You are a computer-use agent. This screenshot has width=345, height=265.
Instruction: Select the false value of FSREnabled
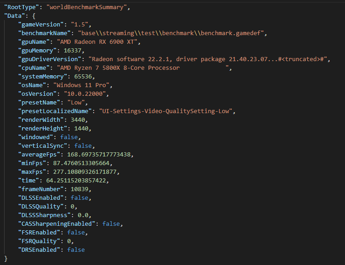(76, 233)
